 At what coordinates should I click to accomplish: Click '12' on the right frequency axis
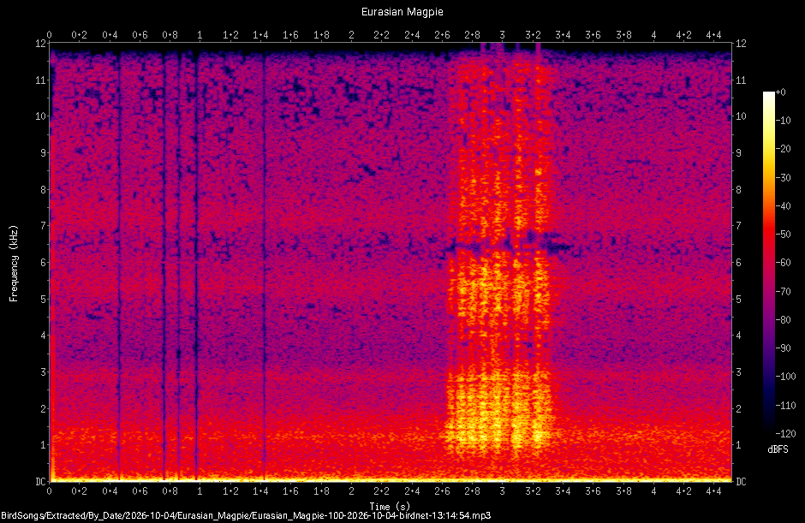[x=741, y=43]
